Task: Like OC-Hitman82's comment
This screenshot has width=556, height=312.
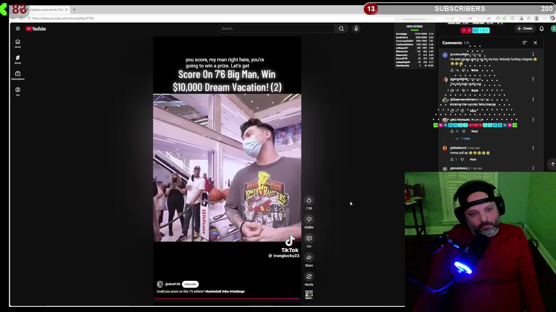Action: (452, 131)
